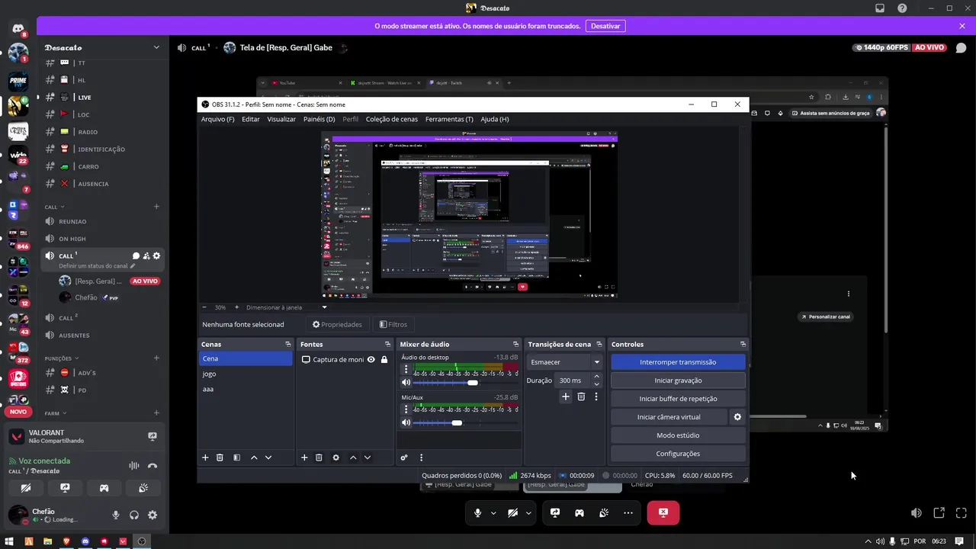Image resolution: width=976 pixels, height=549 pixels.
Task: Toggle microphone mute in call control bar
Action: [478, 513]
